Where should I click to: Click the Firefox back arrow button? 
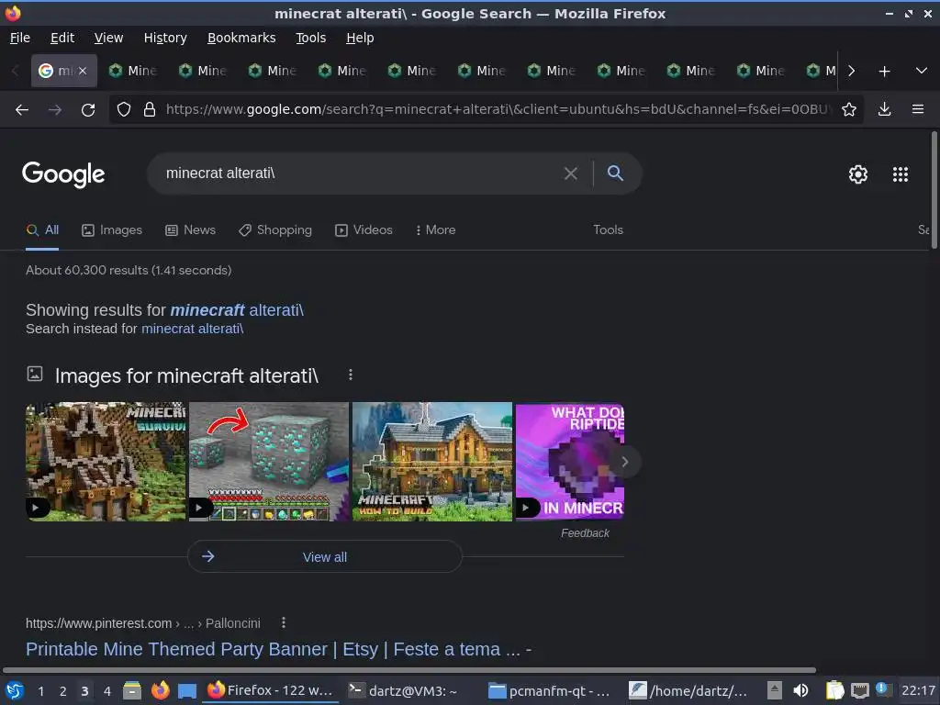[x=22, y=110]
